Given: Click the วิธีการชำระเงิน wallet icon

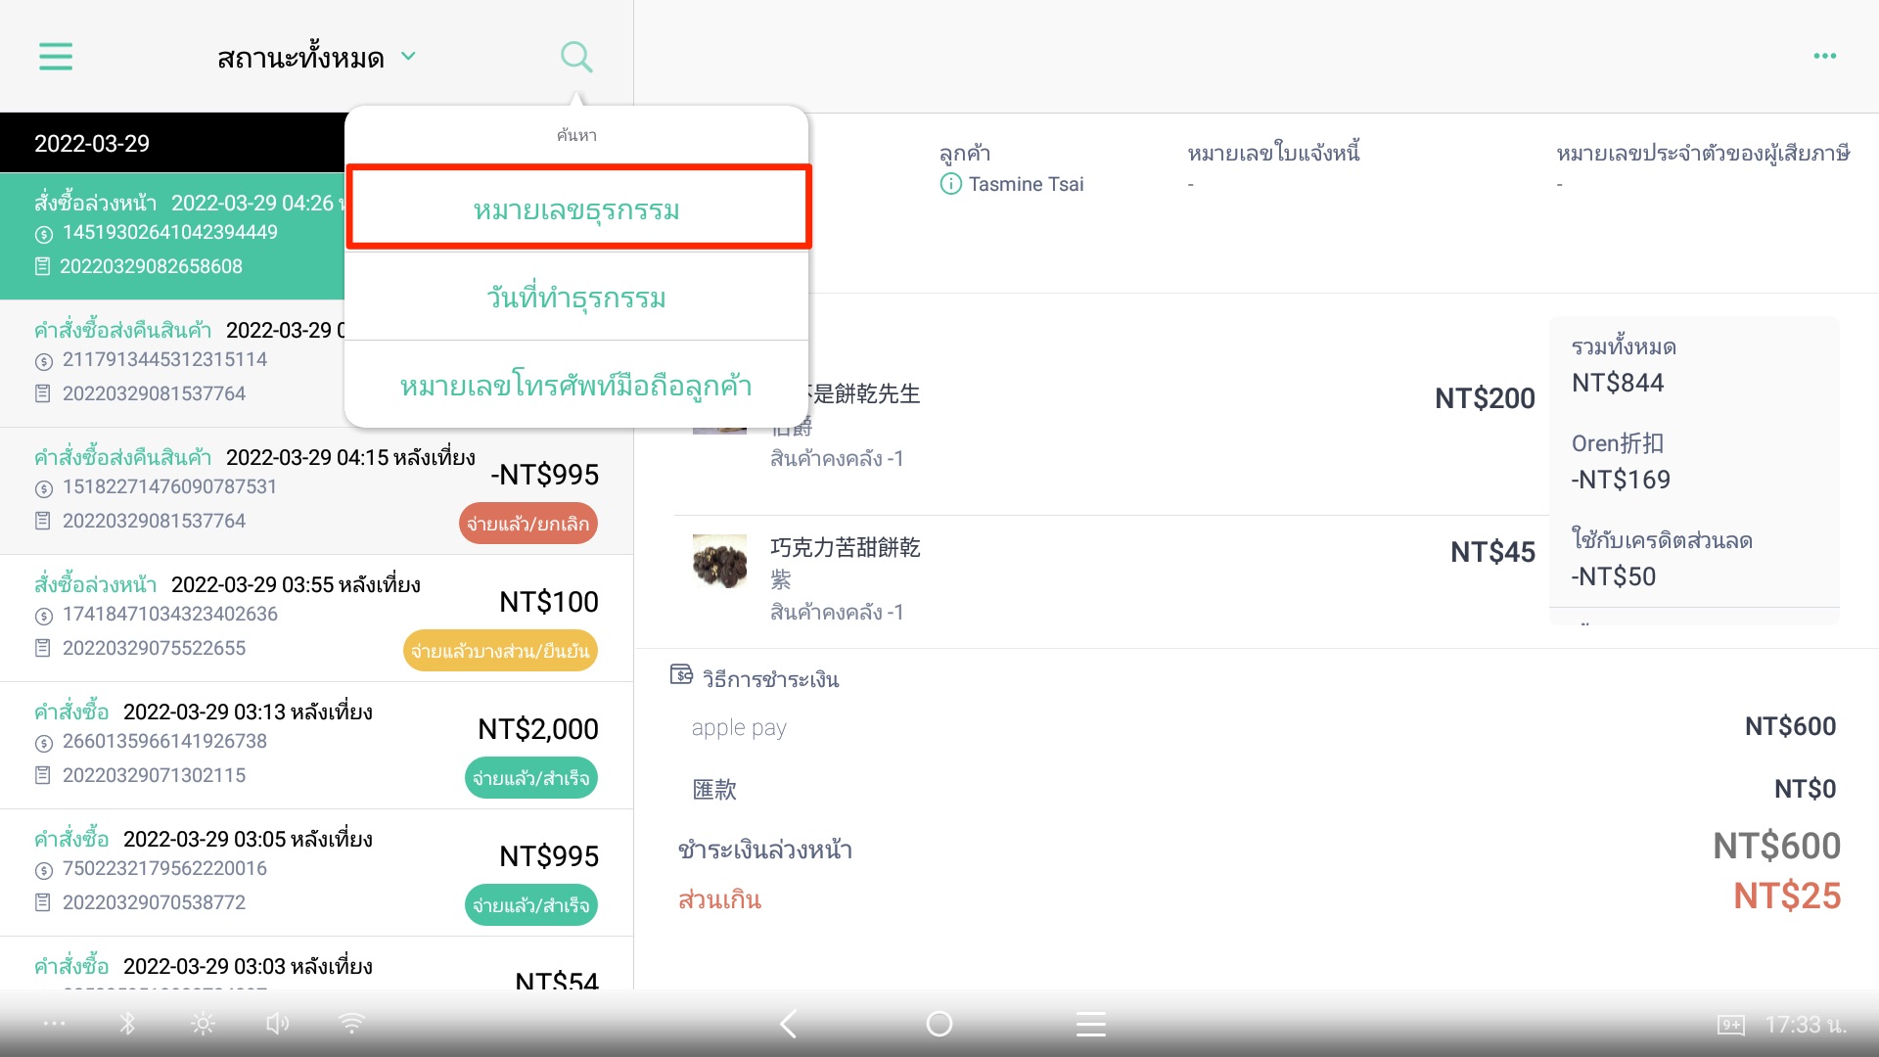Looking at the screenshot, I should pos(681,674).
